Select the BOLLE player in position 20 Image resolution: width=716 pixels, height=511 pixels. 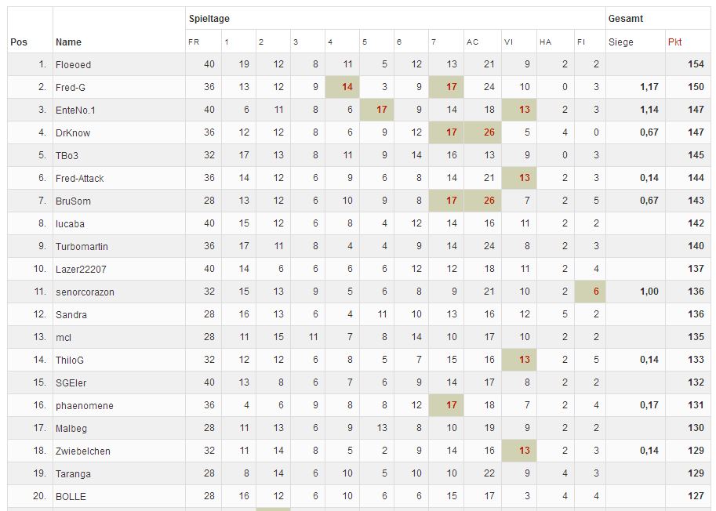click(x=71, y=496)
